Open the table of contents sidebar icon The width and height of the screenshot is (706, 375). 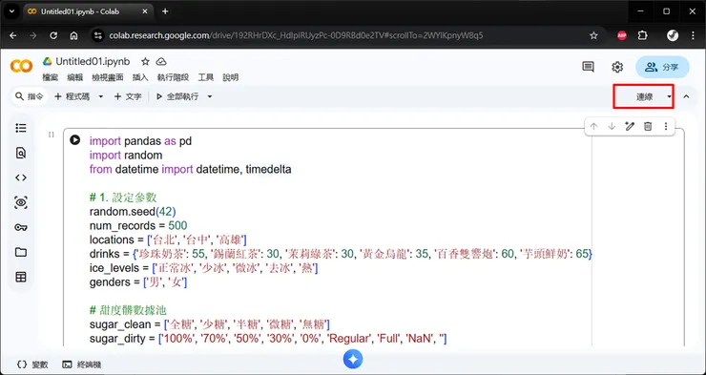(x=21, y=128)
